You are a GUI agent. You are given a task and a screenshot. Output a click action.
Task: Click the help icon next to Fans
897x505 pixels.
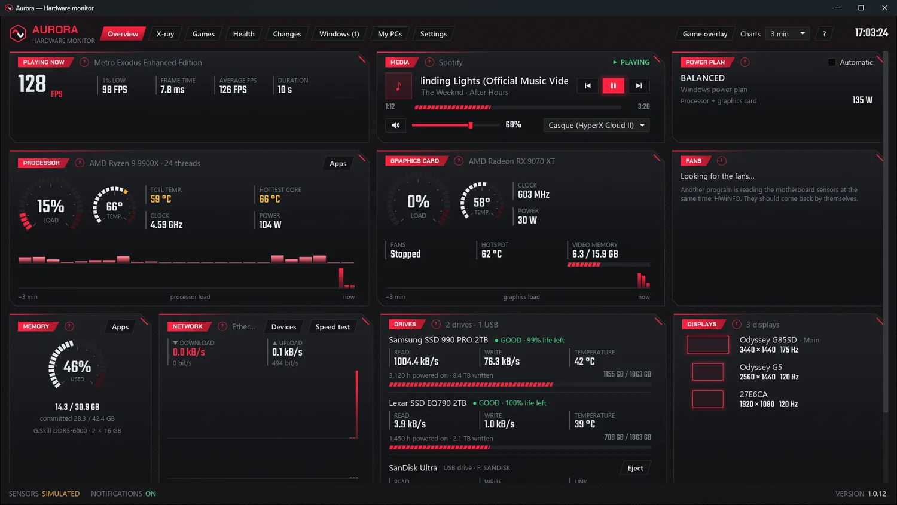[x=722, y=161]
